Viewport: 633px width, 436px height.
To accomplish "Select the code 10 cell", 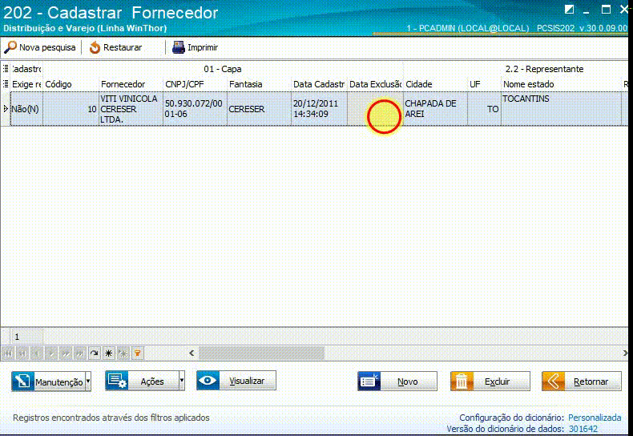I will [71, 109].
